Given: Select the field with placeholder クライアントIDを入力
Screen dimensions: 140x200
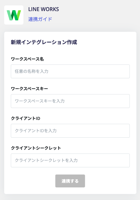Looking at the screenshot, I should tap(70, 131).
